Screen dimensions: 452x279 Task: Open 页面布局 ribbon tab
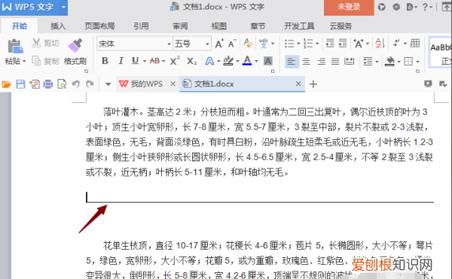99,26
